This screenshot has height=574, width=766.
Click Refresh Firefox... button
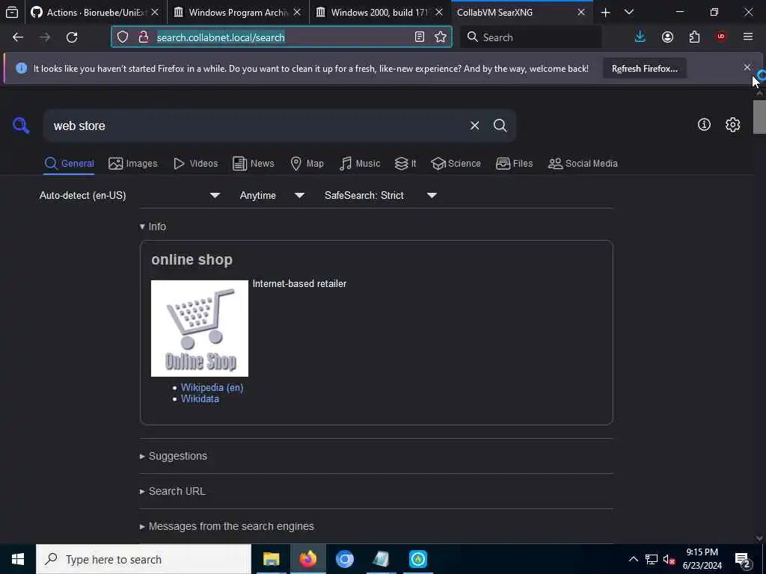point(644,68)
